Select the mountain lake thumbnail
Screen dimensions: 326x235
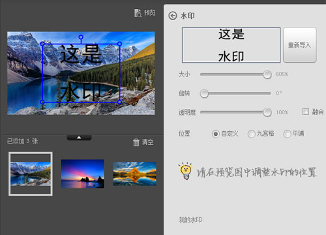coord(31,174)
